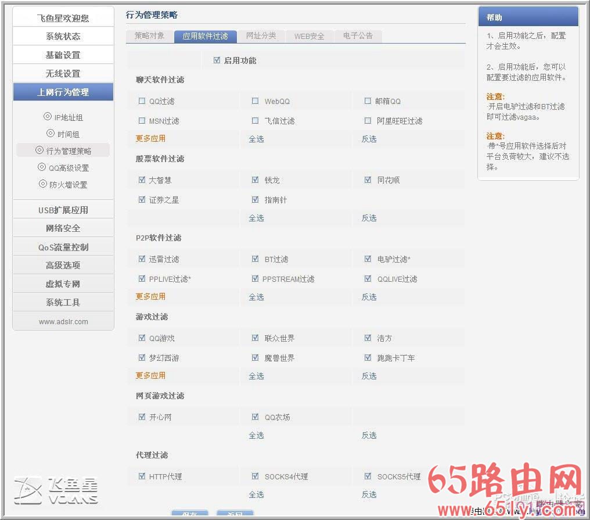
Task: Open QQ高级设置 submenu item
Action: click(x=63, y=167)
